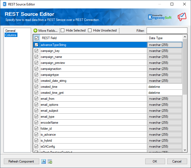Click the vertical scrollbar thumb

tap(185, 67)
